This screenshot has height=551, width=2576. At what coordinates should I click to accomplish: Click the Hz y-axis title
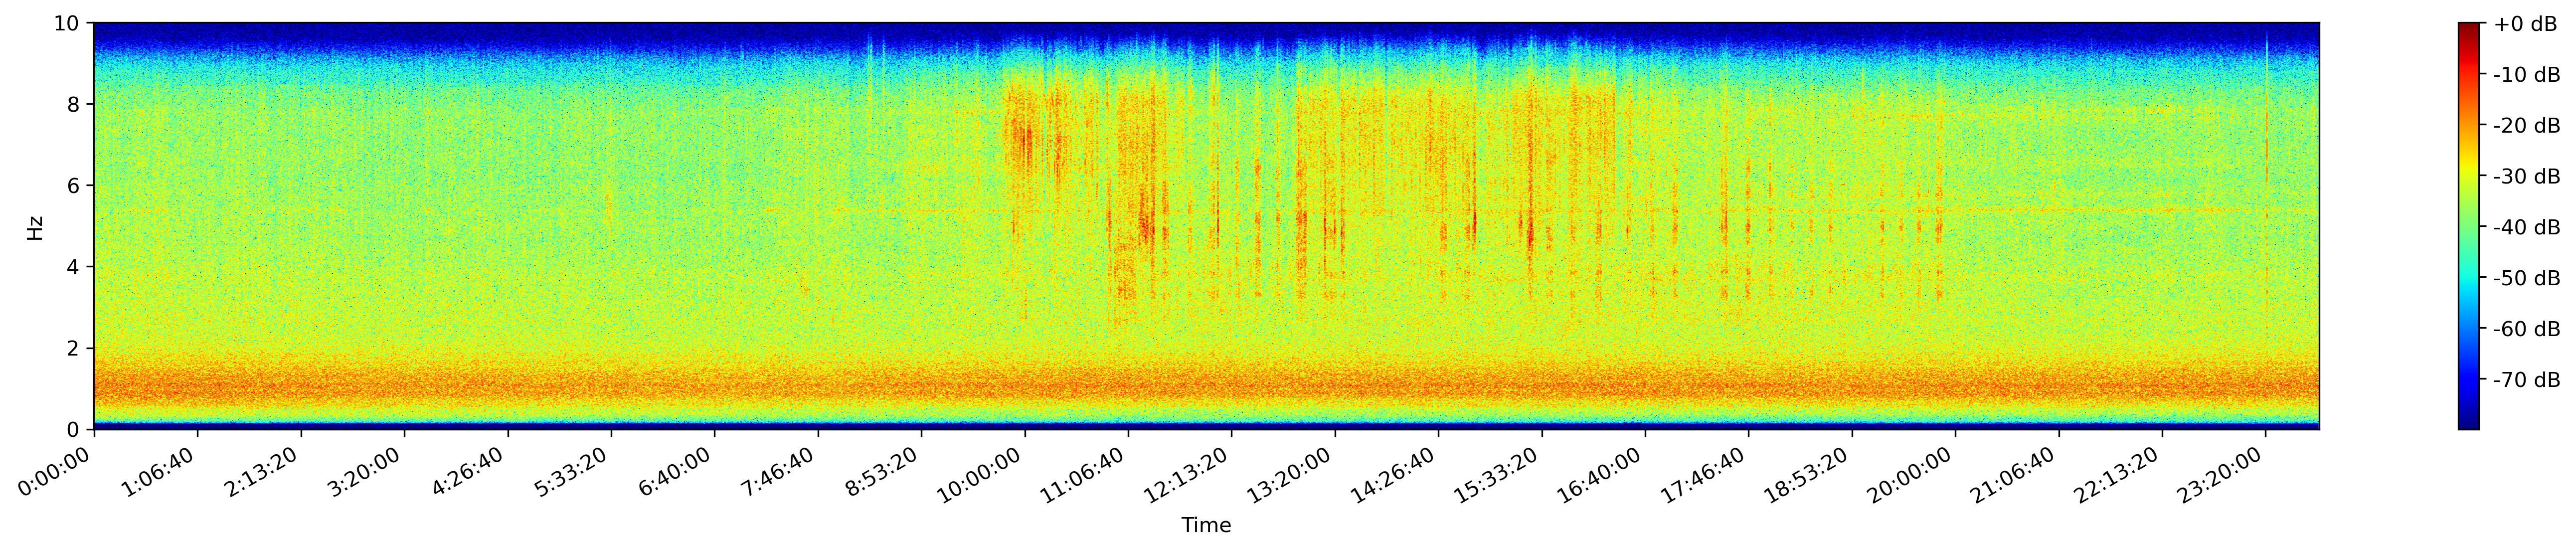point(35,227)
